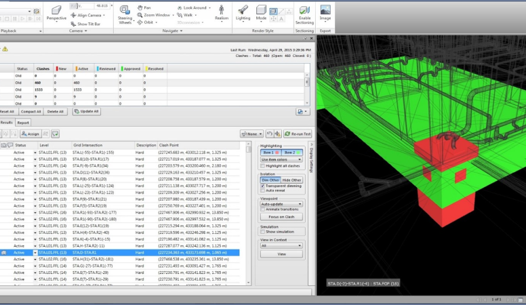This screenshot has height=305, width=526.
Task: Click the add comment speech bubble icon
Action: [x=55, y=134]
